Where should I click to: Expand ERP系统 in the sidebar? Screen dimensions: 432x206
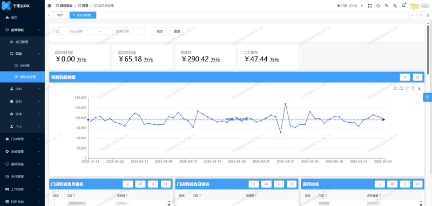pyautogui.click(x=22, y=202)
